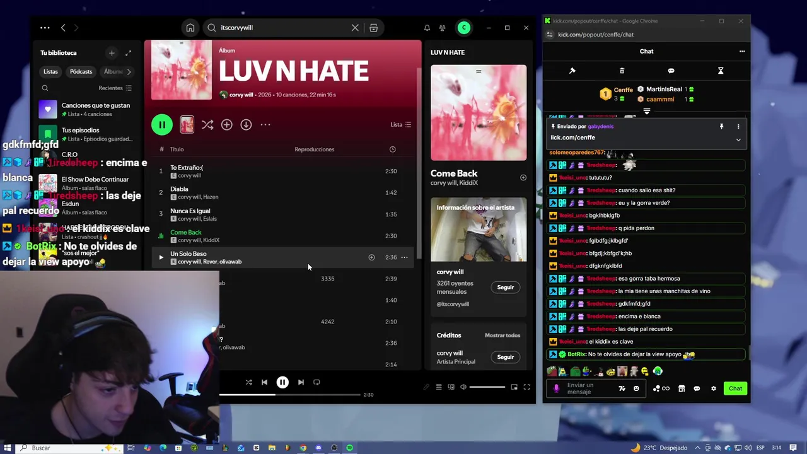Open speech bubble icon in Kick chat toolbar
This screenshot has width=807, height=454.
point(671,71)
